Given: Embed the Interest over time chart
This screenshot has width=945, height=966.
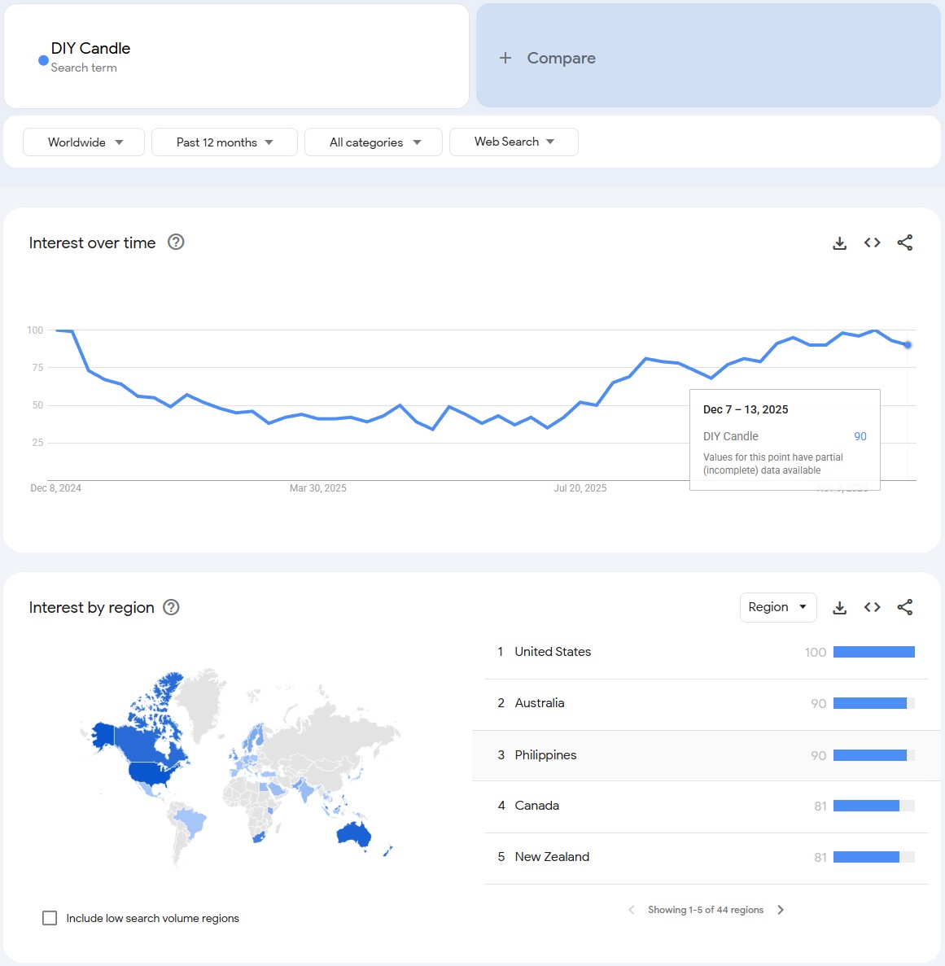Looking at the screenshot, I should 873,243.
